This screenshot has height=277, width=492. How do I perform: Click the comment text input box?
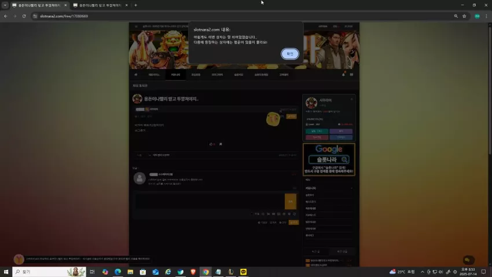click(210, 201)
